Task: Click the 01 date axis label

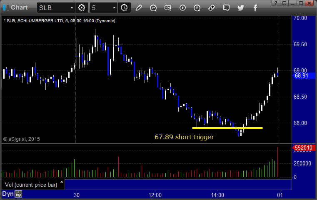Action: point(280,195)
